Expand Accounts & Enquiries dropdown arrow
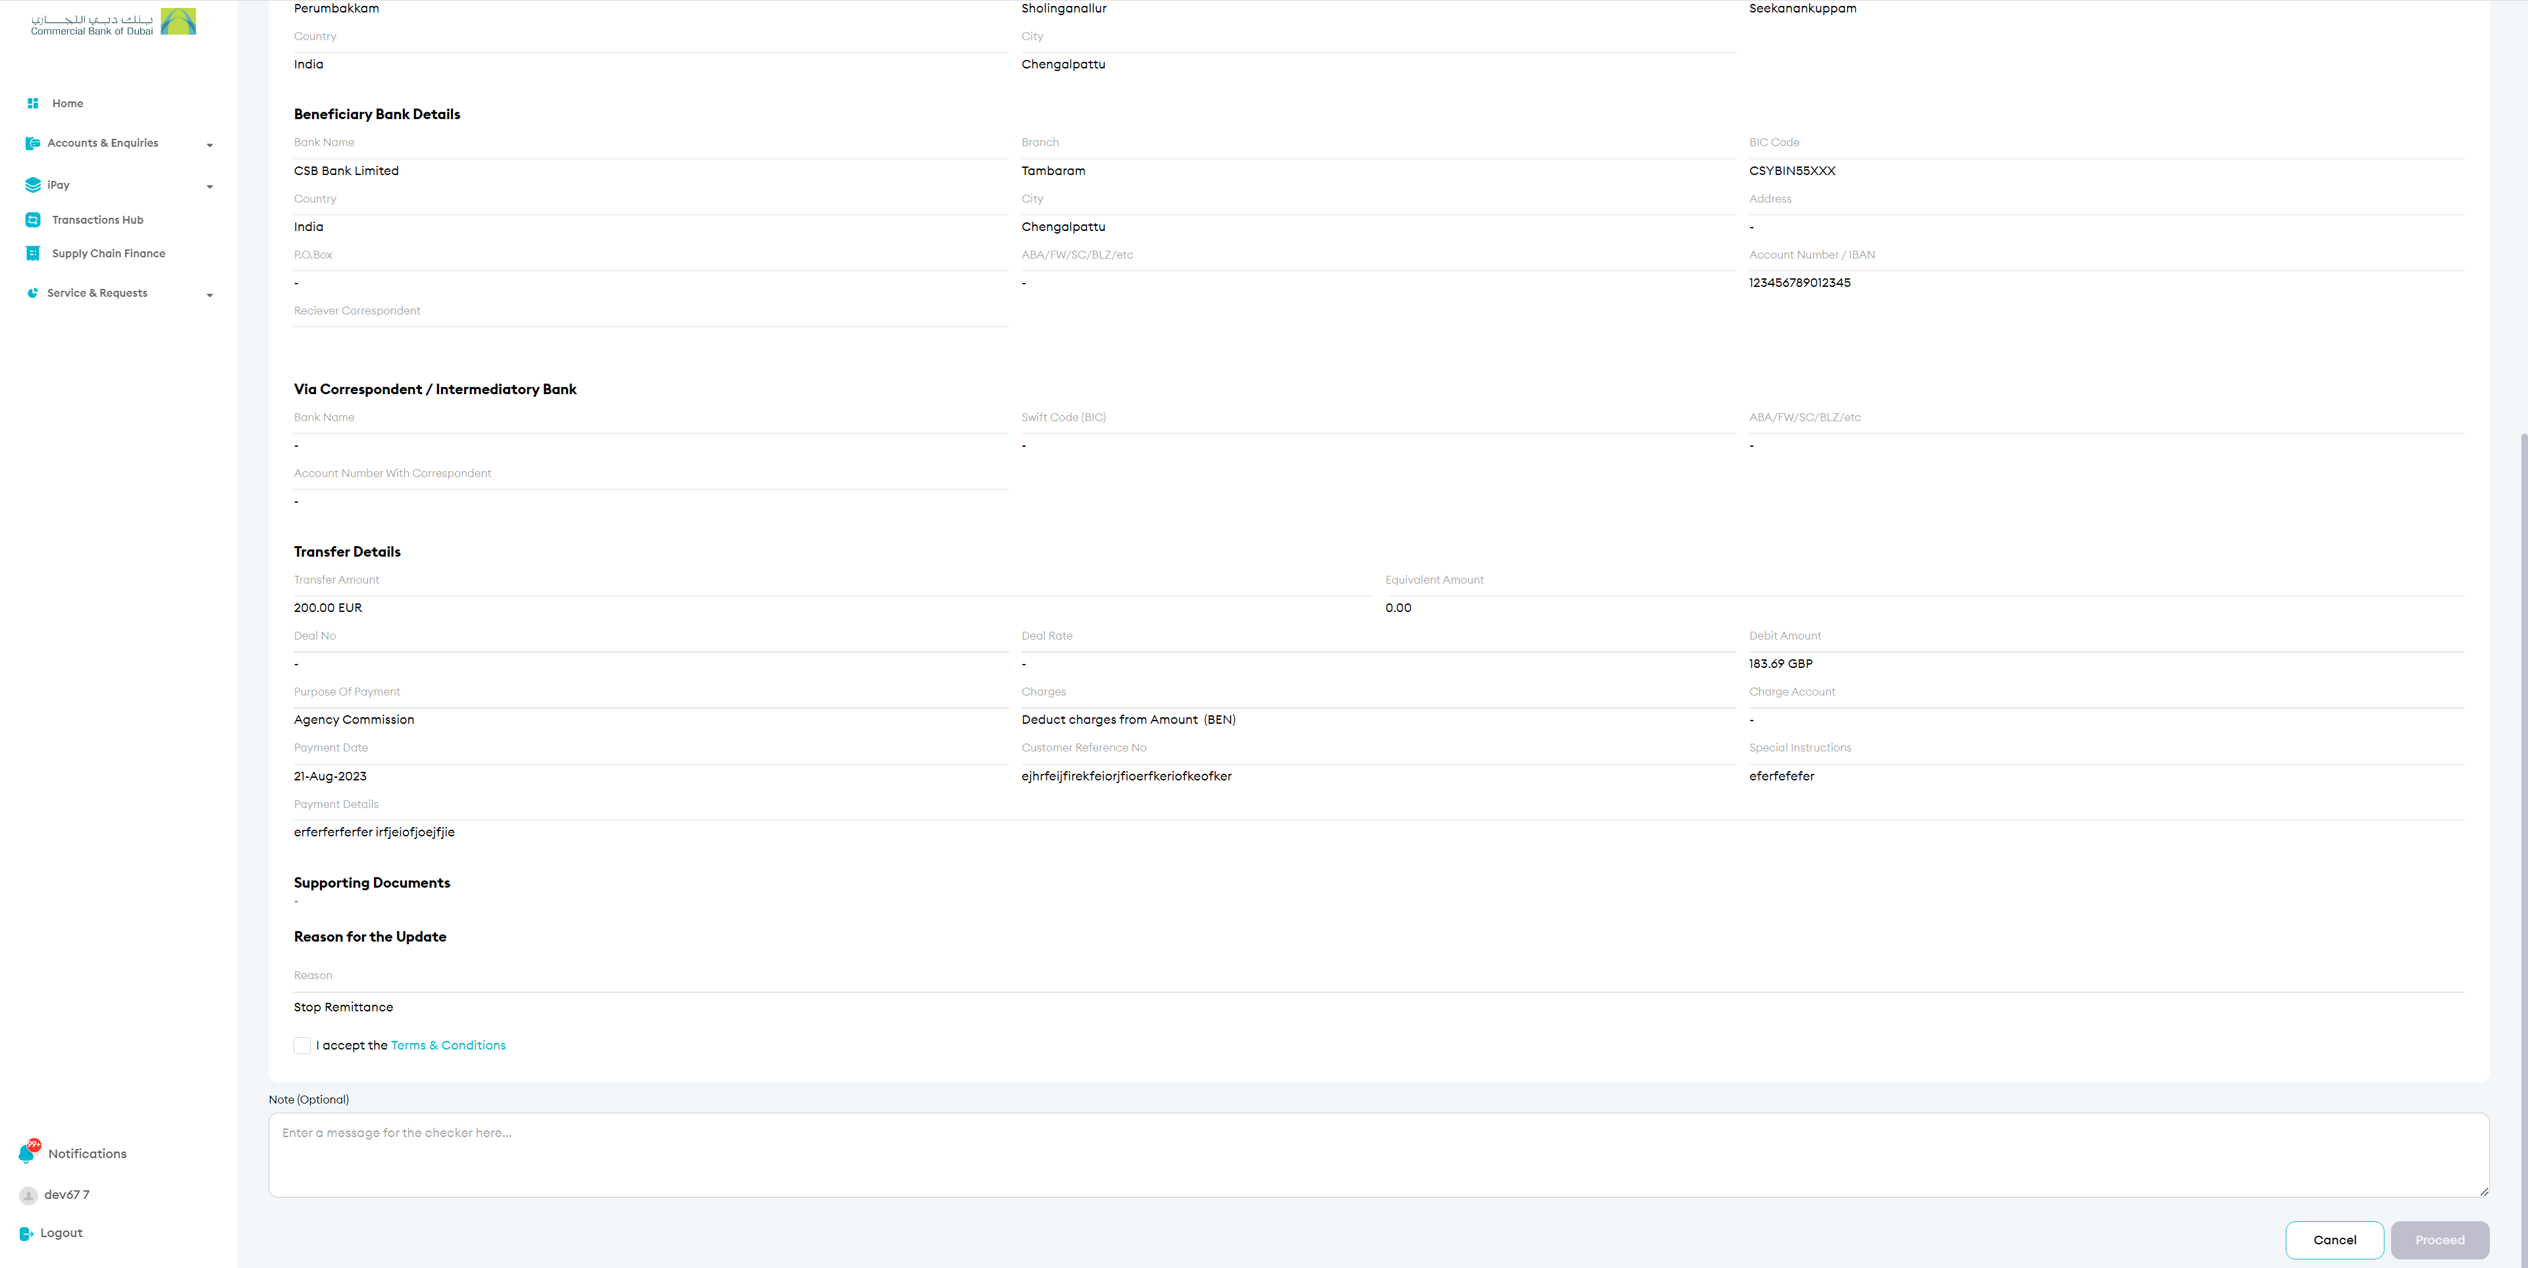This screenshot has width=2528, height=1268. 210,145
